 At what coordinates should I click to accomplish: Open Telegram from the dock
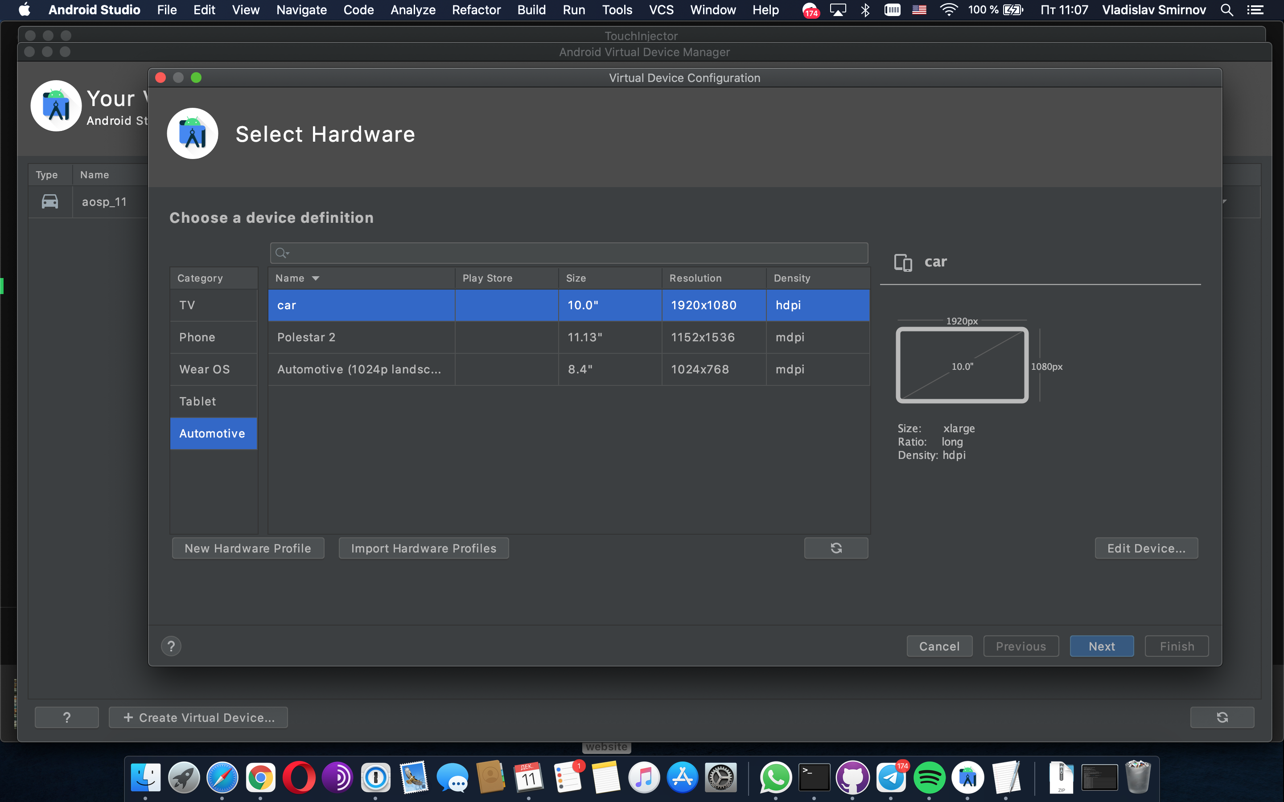click(891, 777)
